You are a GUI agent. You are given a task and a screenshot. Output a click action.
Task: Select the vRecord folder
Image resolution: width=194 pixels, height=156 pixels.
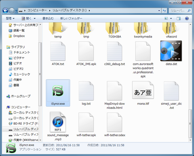[171, 30]
